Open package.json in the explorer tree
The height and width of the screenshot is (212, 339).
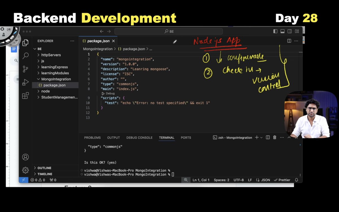click(x=55, y=85)
